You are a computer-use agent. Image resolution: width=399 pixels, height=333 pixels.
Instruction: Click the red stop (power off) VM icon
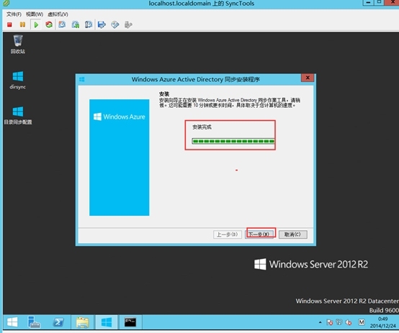pos(9,24)
